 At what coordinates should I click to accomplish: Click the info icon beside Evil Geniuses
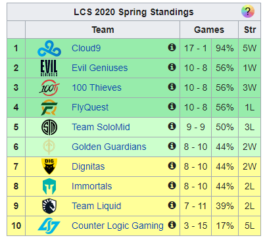point(172,67)
